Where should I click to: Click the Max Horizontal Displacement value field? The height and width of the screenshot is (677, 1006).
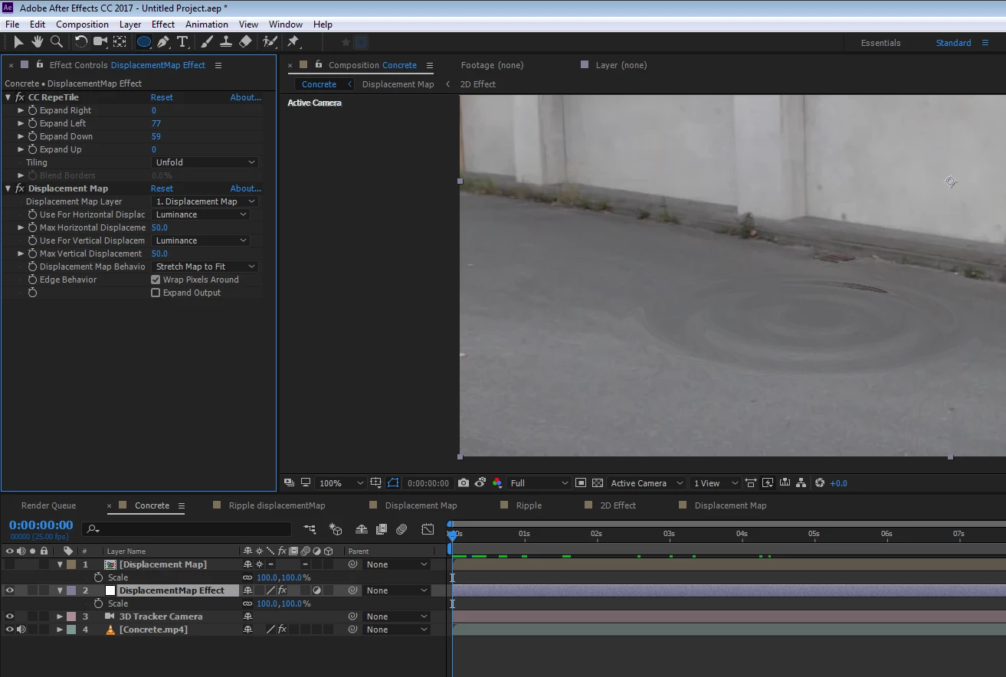(159, 227)
